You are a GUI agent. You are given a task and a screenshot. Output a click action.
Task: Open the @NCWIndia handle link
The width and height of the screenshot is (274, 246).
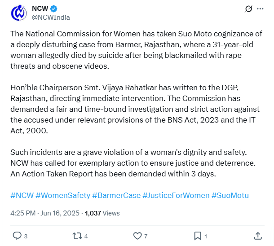[51, 18]
